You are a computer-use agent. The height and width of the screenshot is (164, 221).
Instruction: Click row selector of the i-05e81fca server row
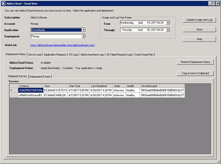pos(14,95)
